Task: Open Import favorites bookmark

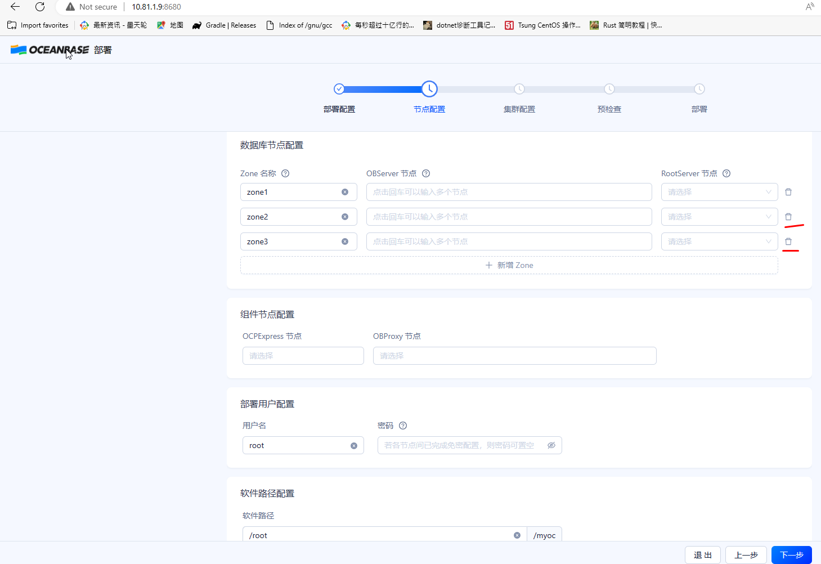Action: pos(38,25)
